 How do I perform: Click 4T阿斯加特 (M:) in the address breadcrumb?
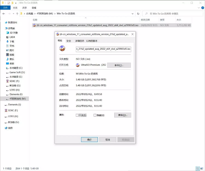tap(45, 14)
